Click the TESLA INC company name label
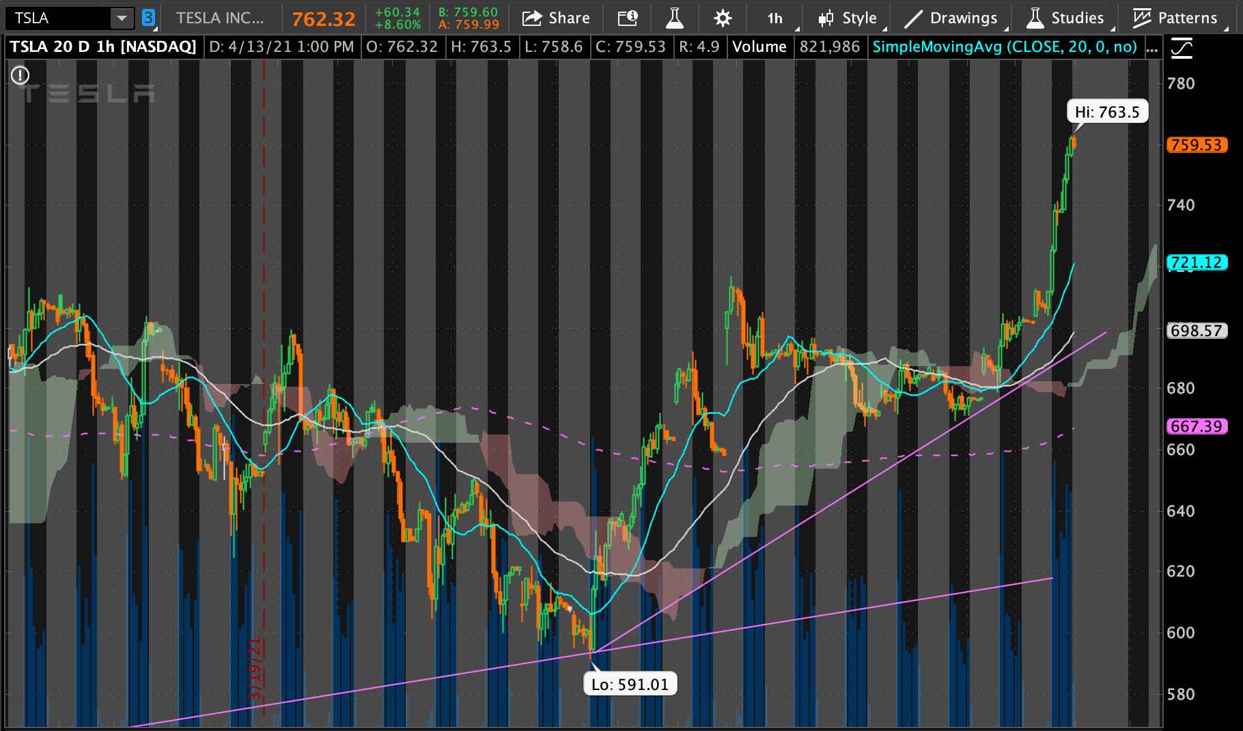The height and width of the screenshot is (731, 1243). 220,18
